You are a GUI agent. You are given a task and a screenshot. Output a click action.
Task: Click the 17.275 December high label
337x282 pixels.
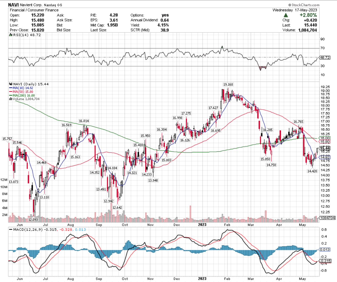click(x=186, y=113)
